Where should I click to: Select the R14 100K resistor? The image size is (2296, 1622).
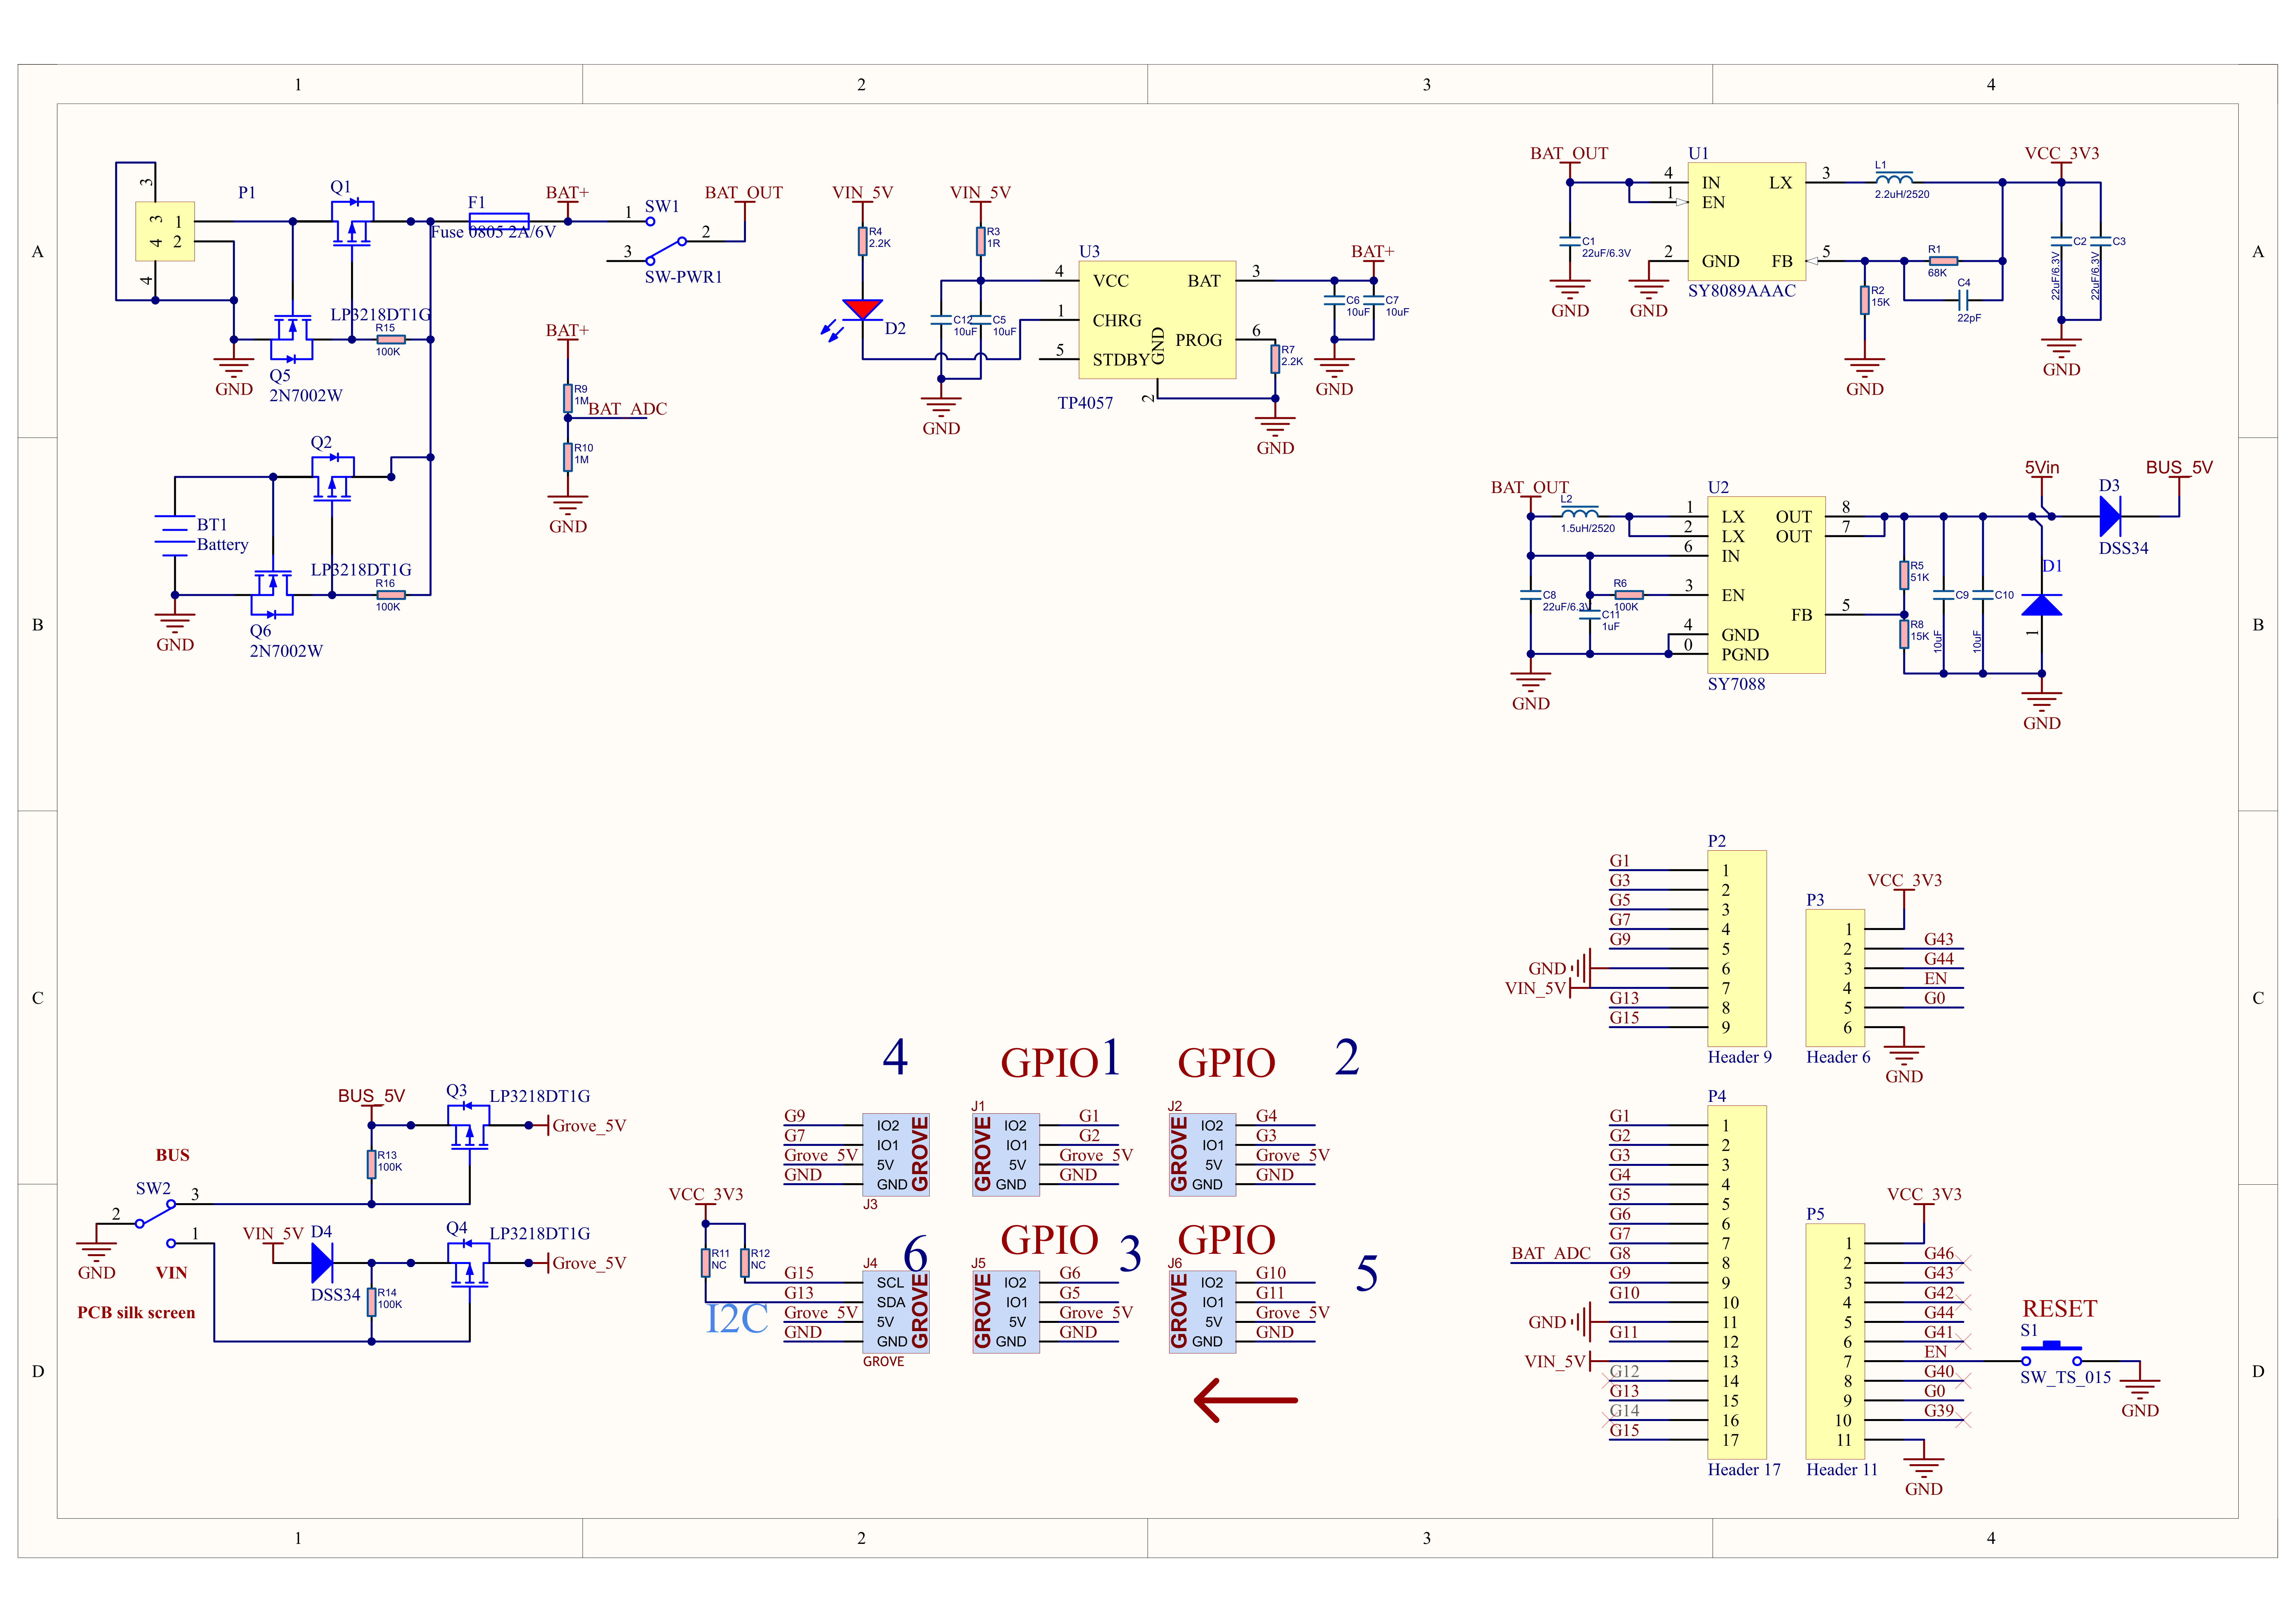pyautogui.click(x=371, y=1302)
